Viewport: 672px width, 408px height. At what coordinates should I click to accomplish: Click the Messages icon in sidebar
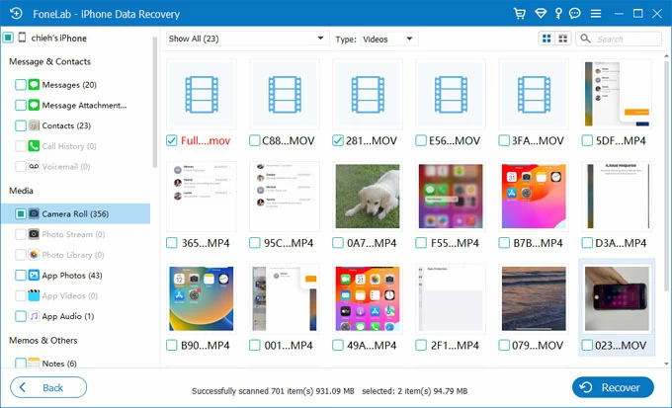click(x=34, y=85)
